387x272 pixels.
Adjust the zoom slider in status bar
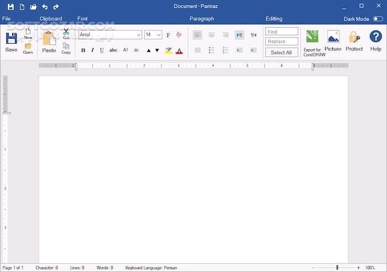pos(337,268)
